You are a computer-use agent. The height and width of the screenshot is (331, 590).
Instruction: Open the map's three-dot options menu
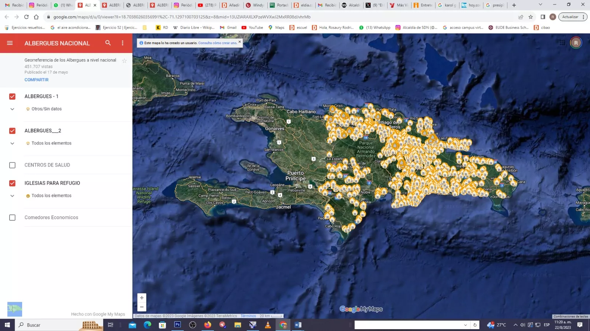point(122,43)
